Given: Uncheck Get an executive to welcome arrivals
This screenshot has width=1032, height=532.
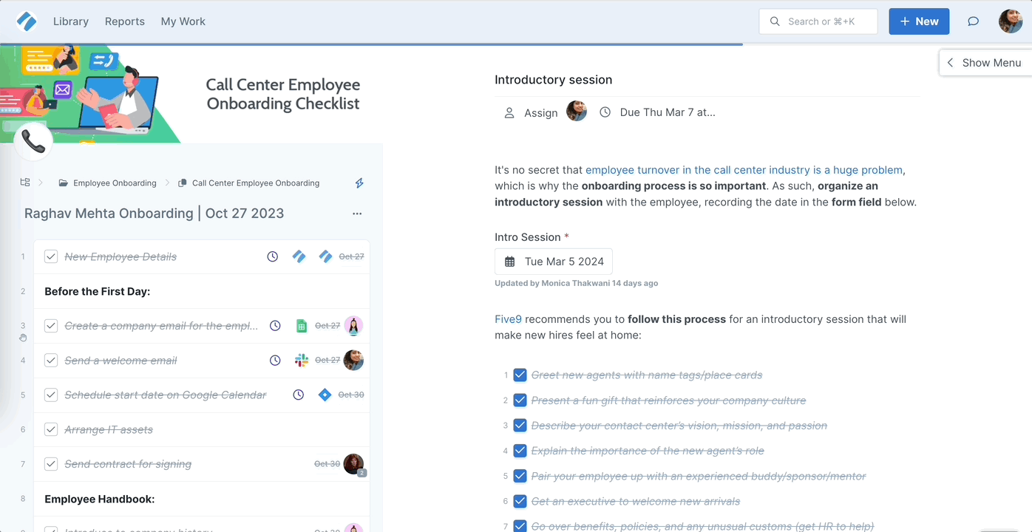Looking at the screenshot, I should pyautogui.click(x=520, y=502).
